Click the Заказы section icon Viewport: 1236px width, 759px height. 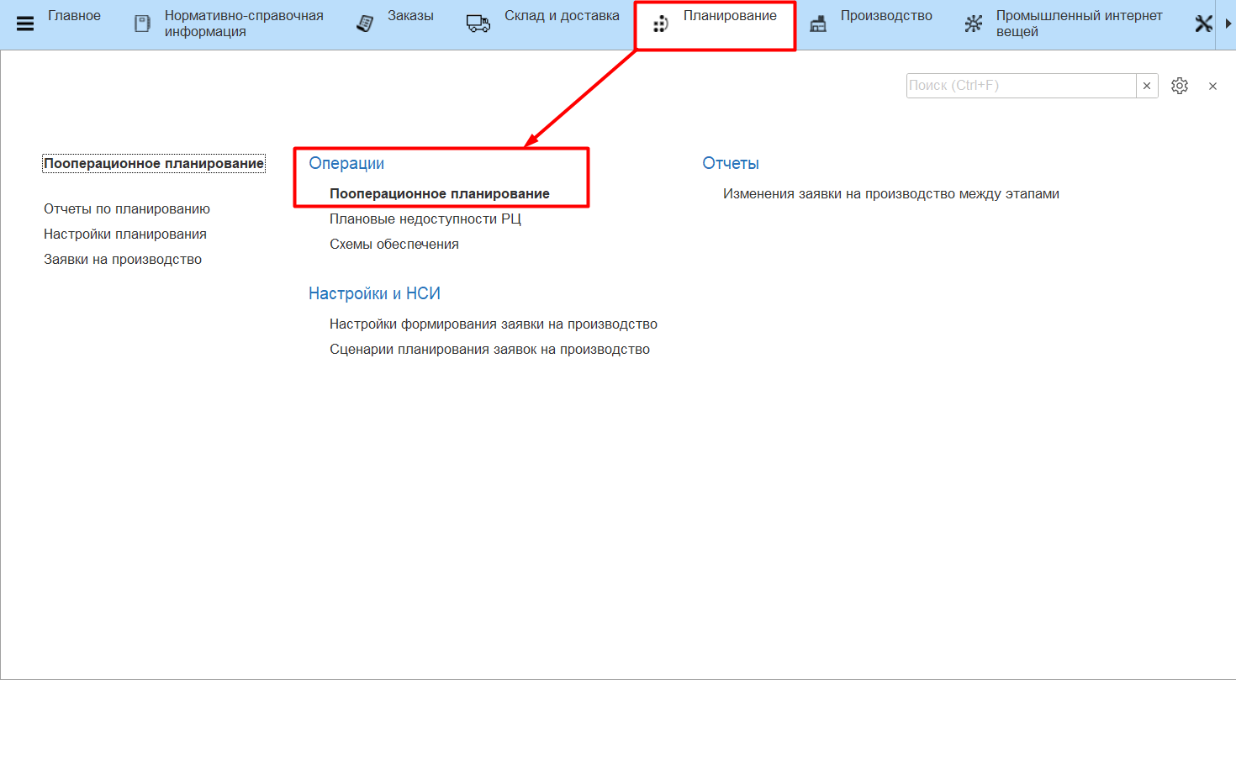coord(365,24)
